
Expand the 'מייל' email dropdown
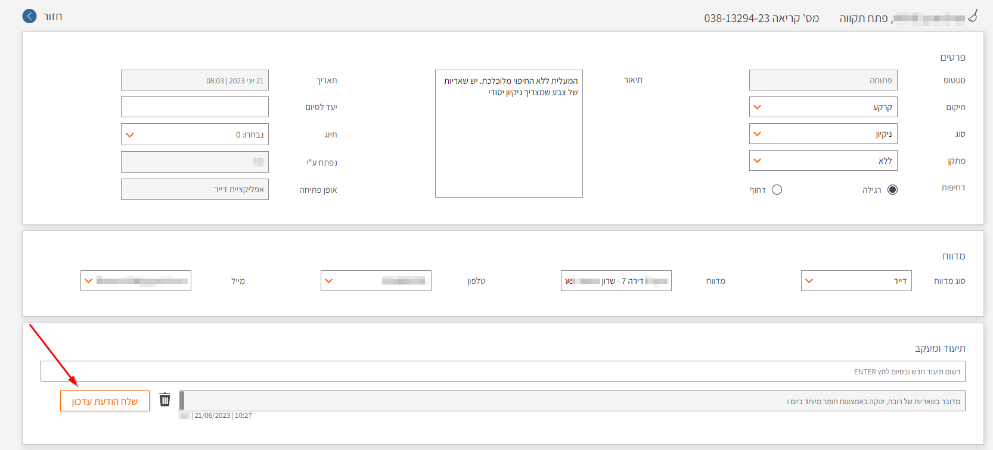pyautogui.click(x=136, y=281)
